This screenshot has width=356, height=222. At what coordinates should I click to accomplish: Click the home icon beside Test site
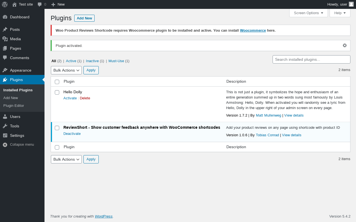(x=14, y=4)
